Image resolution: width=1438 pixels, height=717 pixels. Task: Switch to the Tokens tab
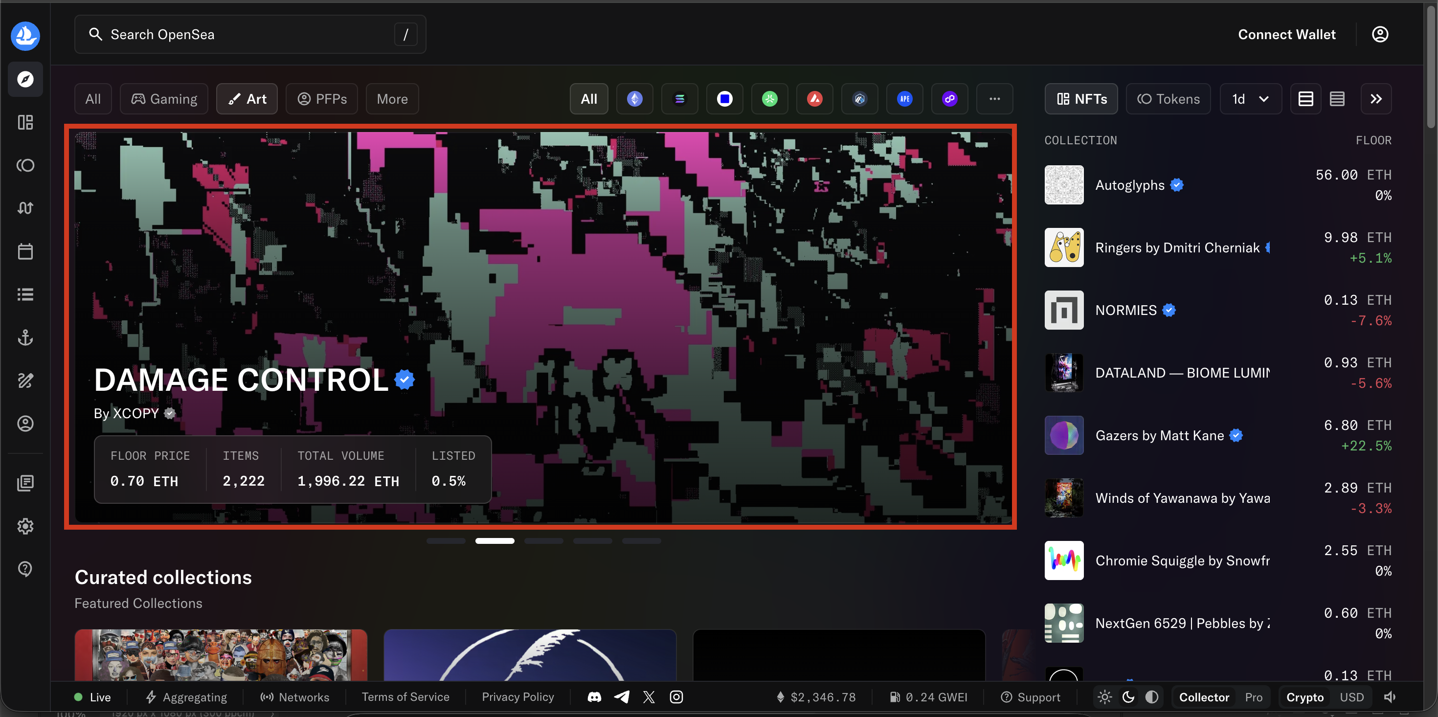pos(1168,99)
